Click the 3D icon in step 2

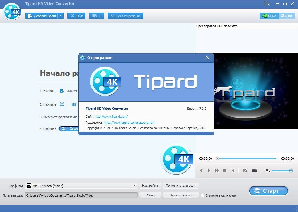point(74,104)
